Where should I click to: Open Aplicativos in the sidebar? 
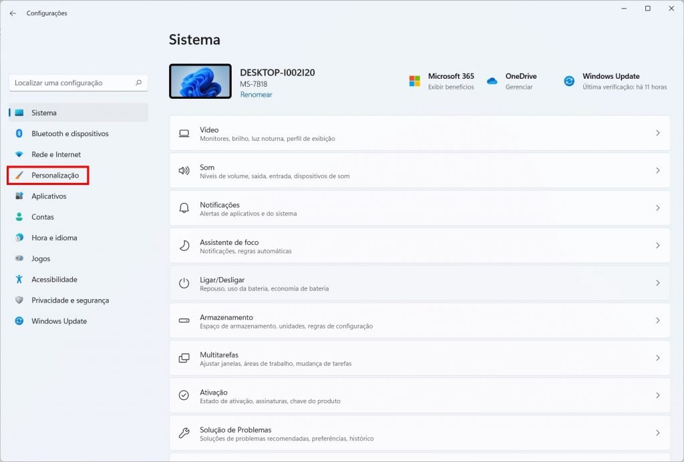tap(49, 196)
